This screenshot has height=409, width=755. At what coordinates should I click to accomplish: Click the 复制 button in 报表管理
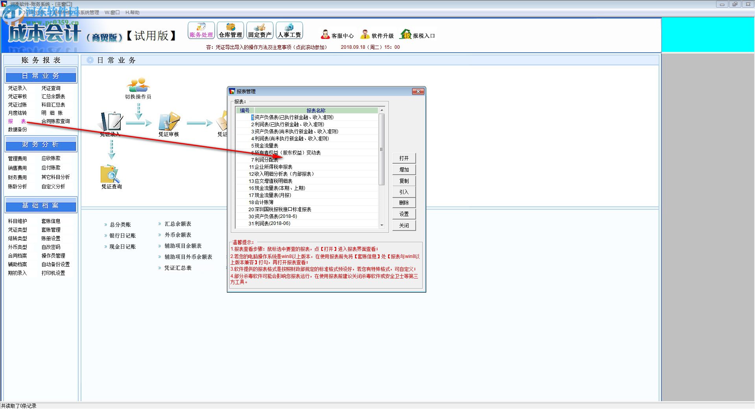(404, 181)
